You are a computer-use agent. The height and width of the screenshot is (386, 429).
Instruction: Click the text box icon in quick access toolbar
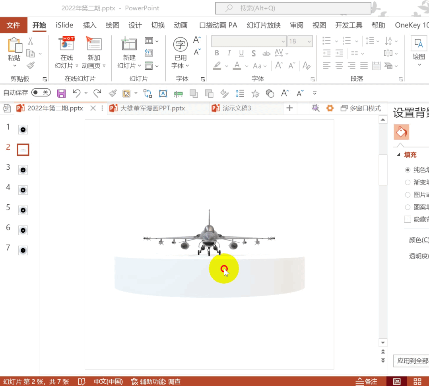pyautogui.click(x=163, y=94)
